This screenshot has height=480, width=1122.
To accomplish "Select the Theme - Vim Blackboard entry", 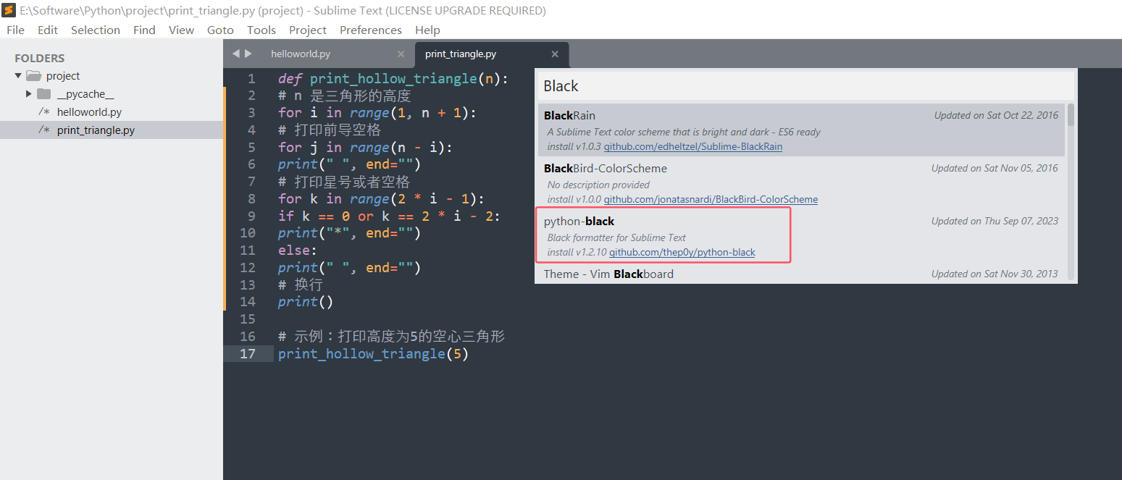I will tap(802, 274).
